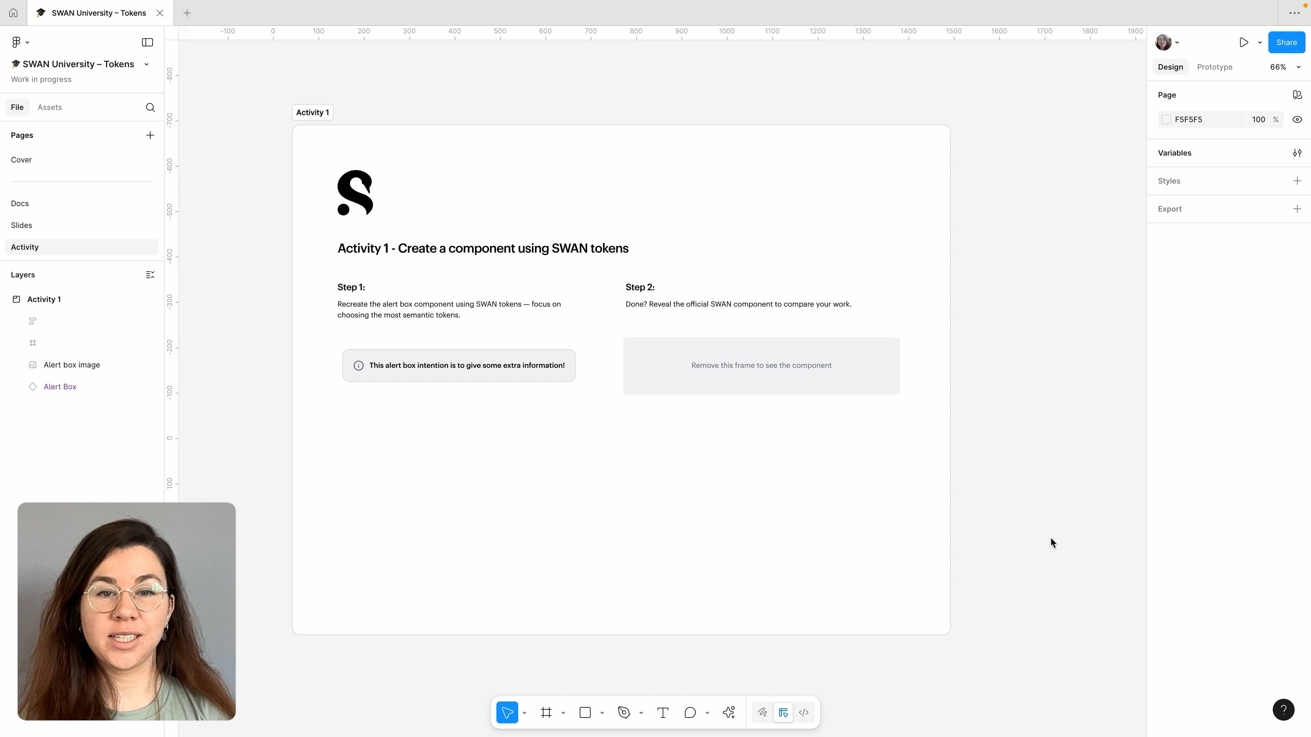Expand the file name dropdown chevron

(146, 64)
